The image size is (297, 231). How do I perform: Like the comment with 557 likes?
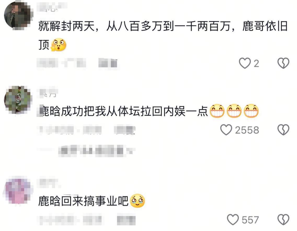233,220
